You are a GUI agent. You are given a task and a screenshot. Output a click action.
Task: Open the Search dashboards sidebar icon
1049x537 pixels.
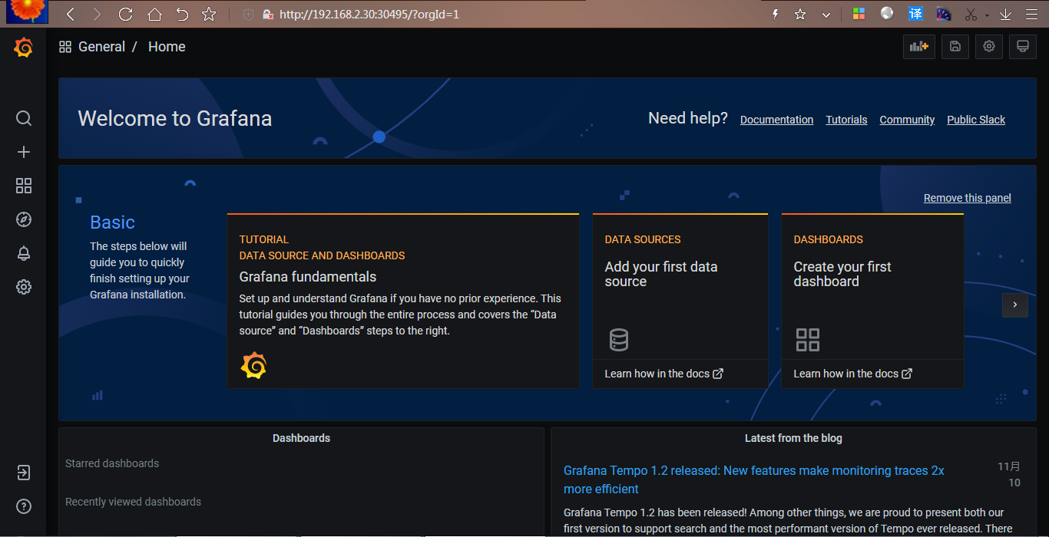pos(24,118)
